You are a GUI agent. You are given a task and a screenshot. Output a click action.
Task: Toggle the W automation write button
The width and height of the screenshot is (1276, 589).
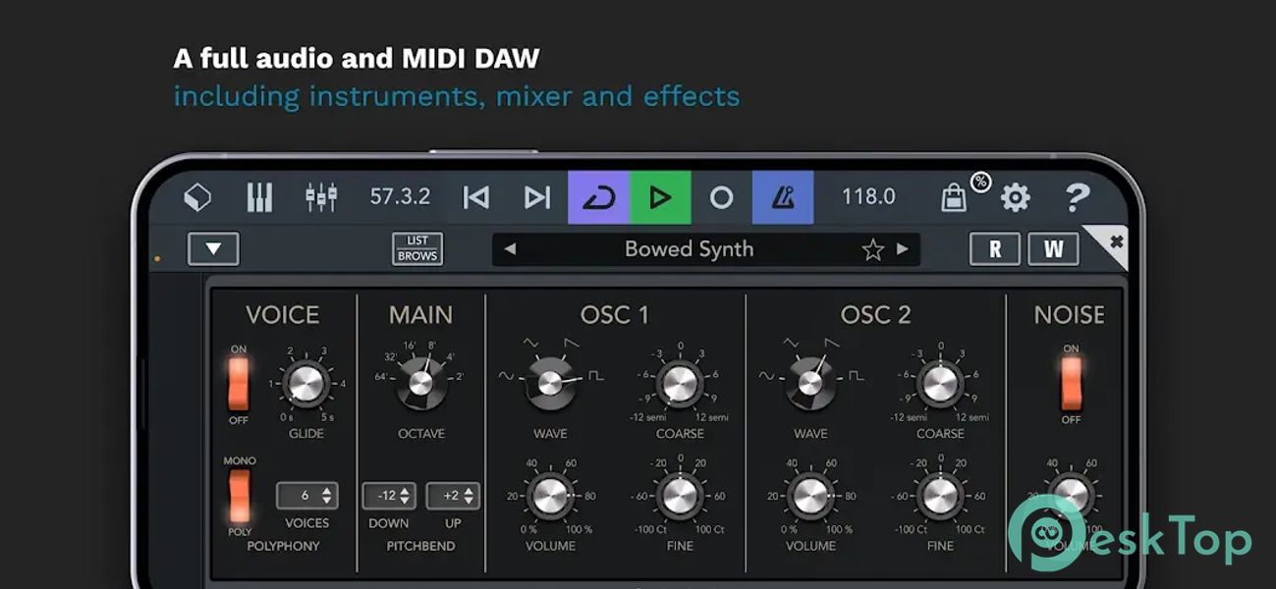(1053, 249)
